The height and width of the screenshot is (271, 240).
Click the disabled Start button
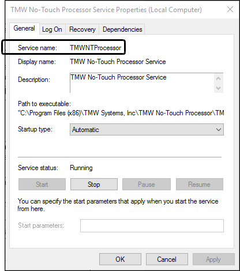coord(42,185)
